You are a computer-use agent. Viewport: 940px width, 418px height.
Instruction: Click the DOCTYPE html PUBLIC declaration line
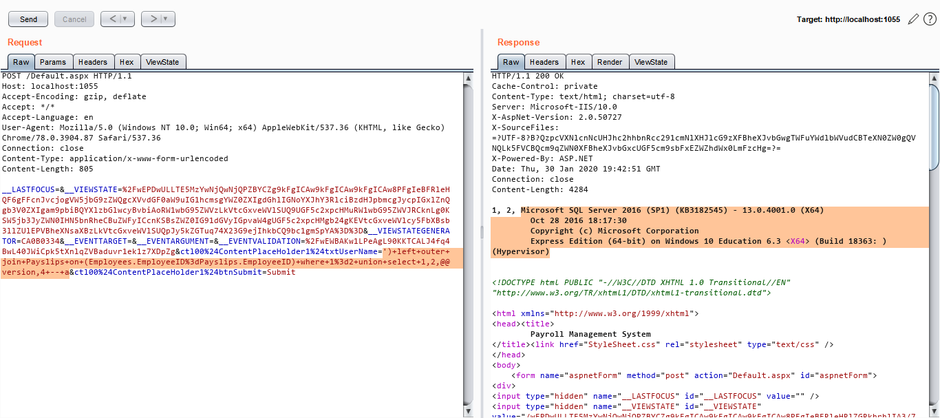641,282
